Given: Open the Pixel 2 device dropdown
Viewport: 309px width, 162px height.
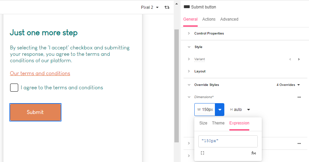Looking at the screenshot, I should point(150,7).
